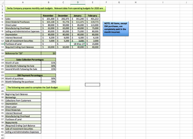The height and width of the screenshot is (139, 193).
Task: Click the $0 reference cell
Action: point(49,53)
